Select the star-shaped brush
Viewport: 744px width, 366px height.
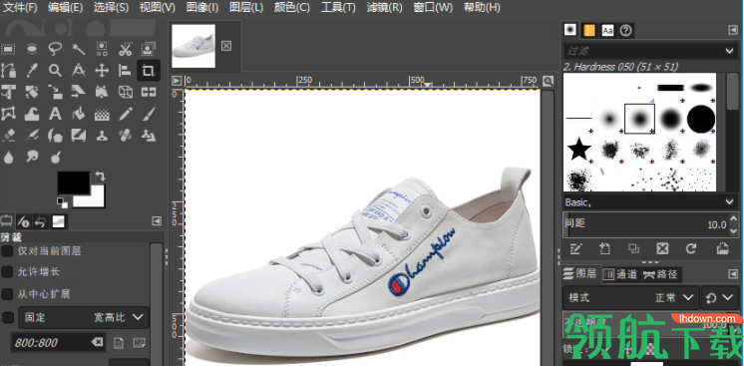point(578,149)
